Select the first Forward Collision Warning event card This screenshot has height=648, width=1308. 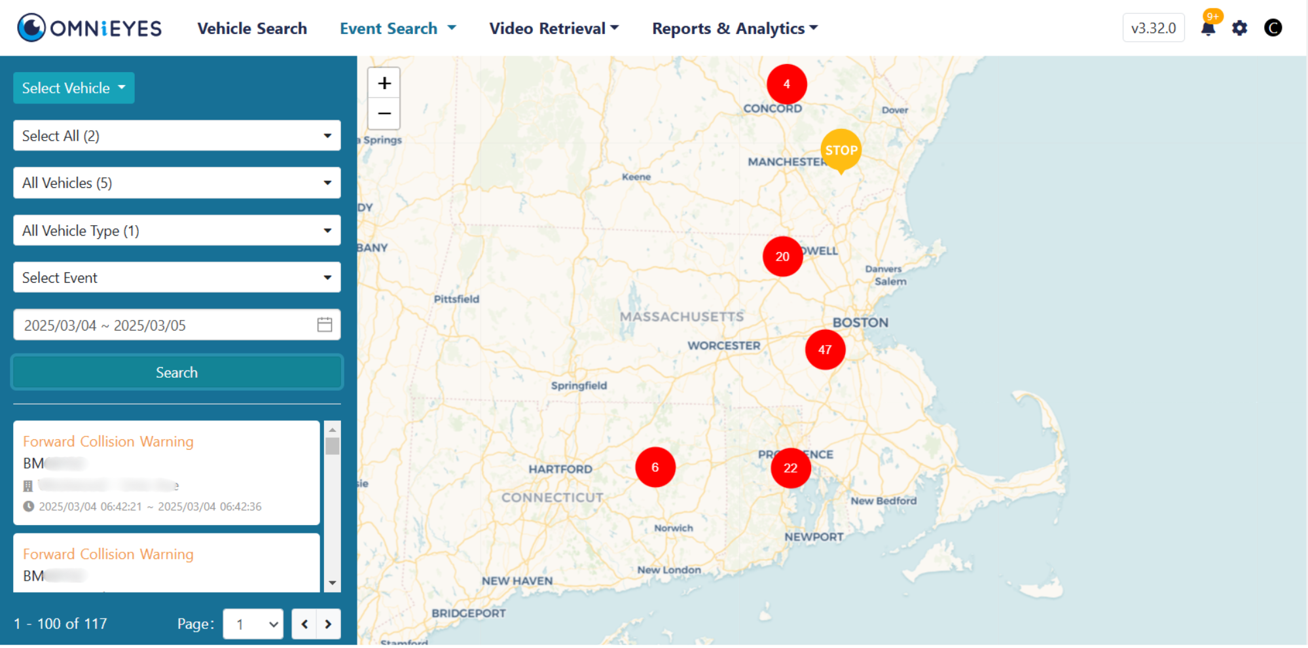pos(166,473)
